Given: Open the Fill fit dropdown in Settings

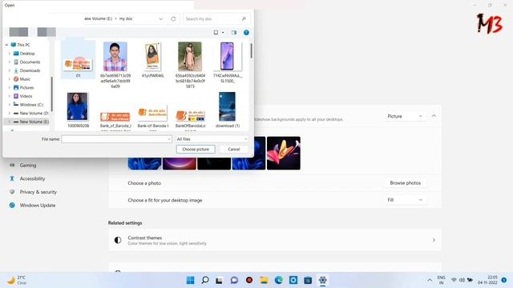Looking at the screenshot, I should point(405,200).
